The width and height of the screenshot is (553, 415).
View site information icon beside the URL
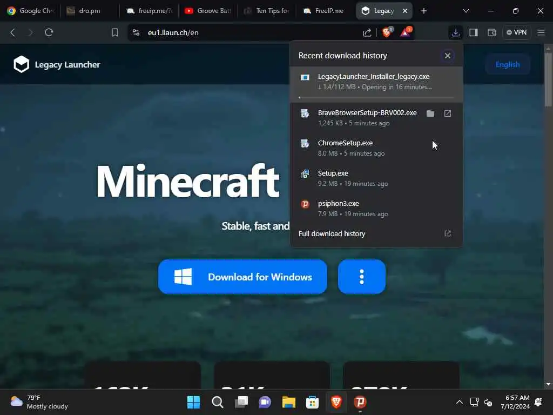(x=136, y=32)
